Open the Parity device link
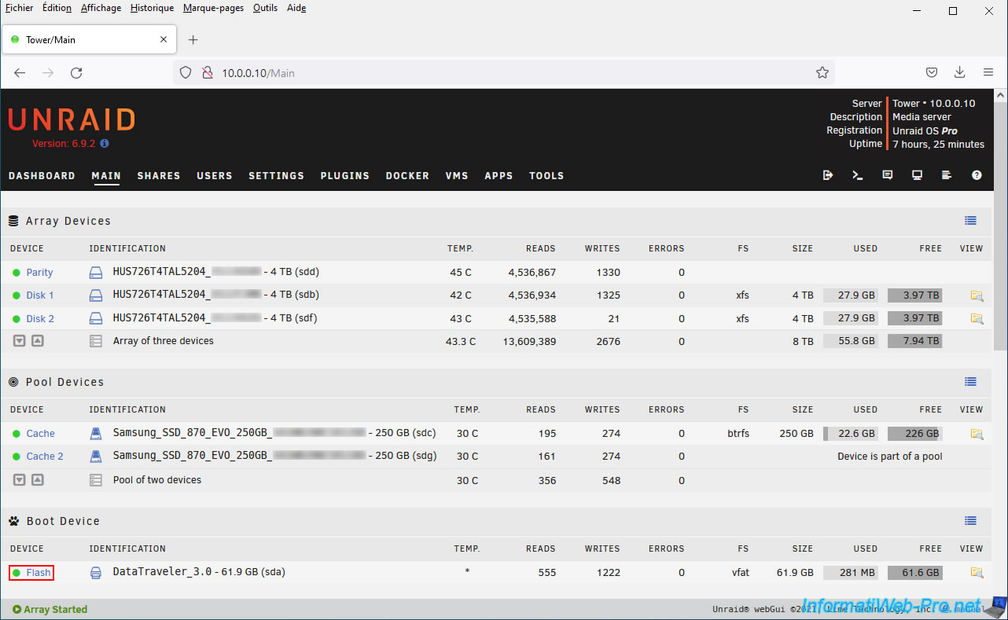 (39, 273)
